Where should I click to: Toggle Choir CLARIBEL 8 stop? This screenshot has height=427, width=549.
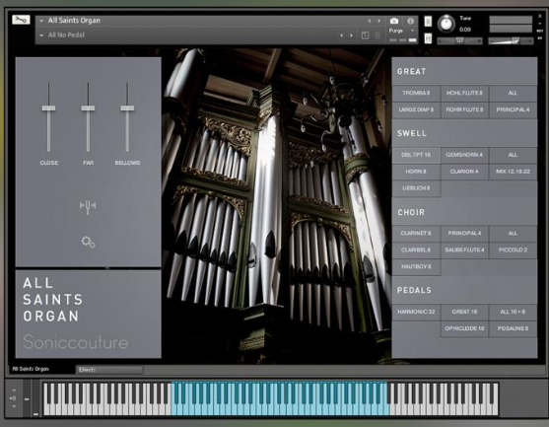coord(416,250)
